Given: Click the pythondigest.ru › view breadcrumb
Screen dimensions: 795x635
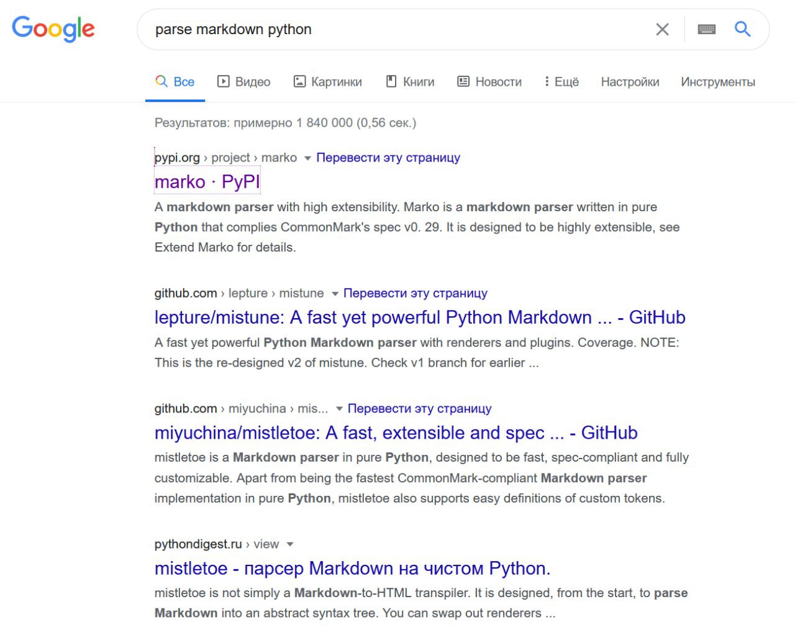Looking at the screenshot, I should coord(217,544).
